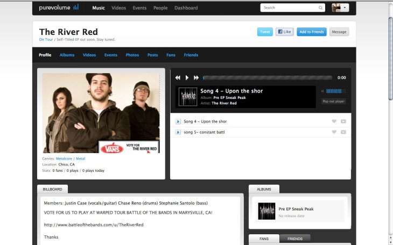Open the Dashboard nav item
The width and height of the screenshot is (393, 245).
click(186, 8)
